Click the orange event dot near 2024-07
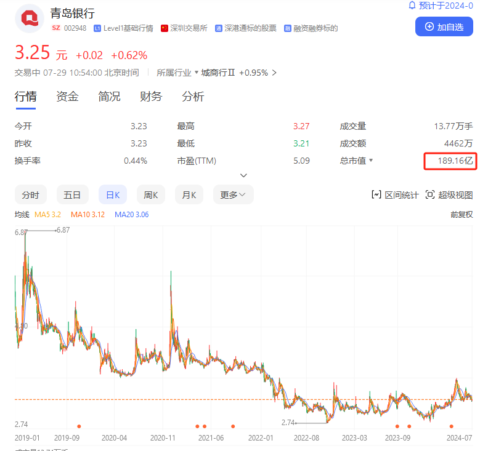The width and height of the screenshot is (480, 451). (451, 426)
